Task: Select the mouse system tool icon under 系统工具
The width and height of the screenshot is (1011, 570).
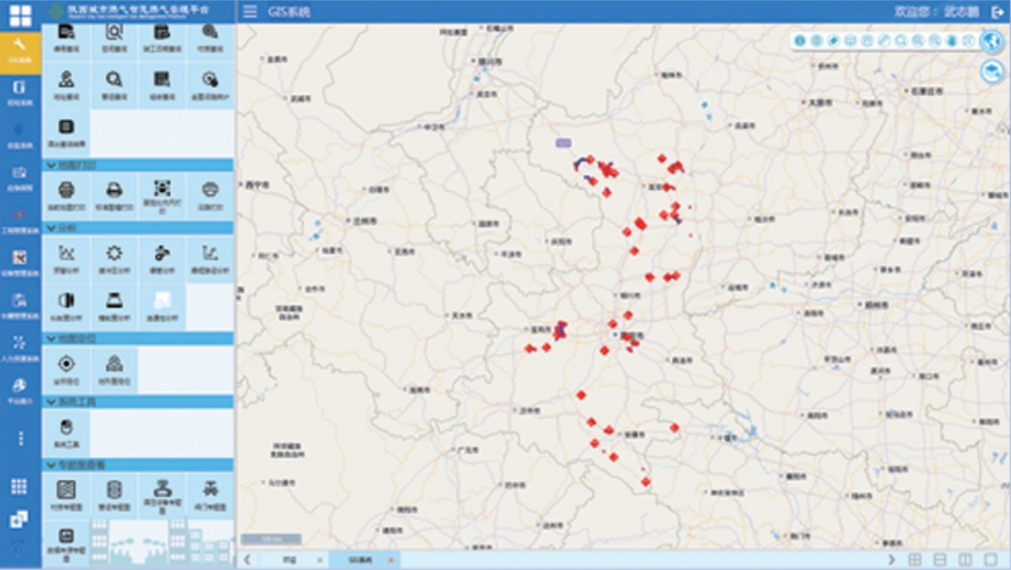Action: pos(66,432)
